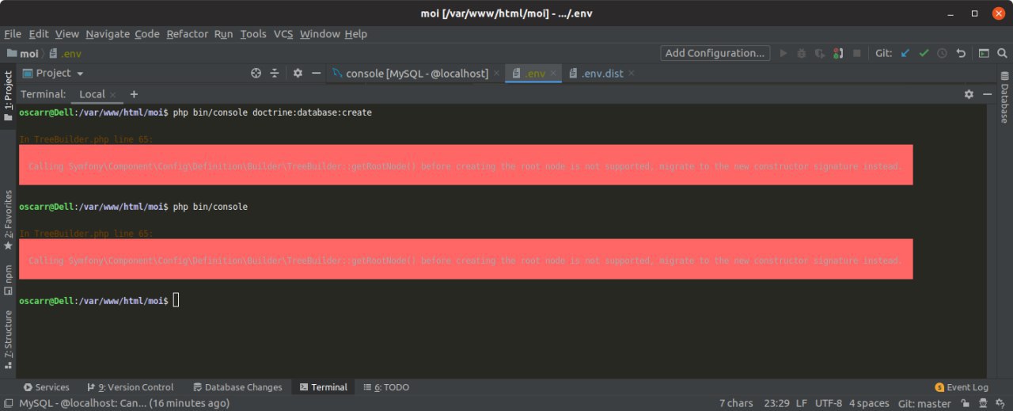Click the Git update project arrow
The height and width of the screenshot is (411, 1013).
[905, 53]
